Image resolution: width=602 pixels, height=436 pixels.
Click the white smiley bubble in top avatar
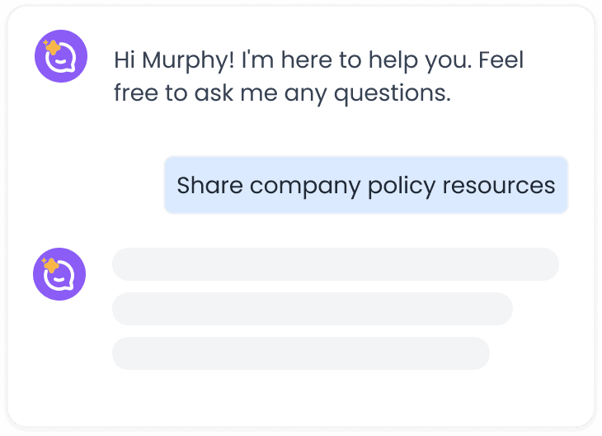point(63,59)
